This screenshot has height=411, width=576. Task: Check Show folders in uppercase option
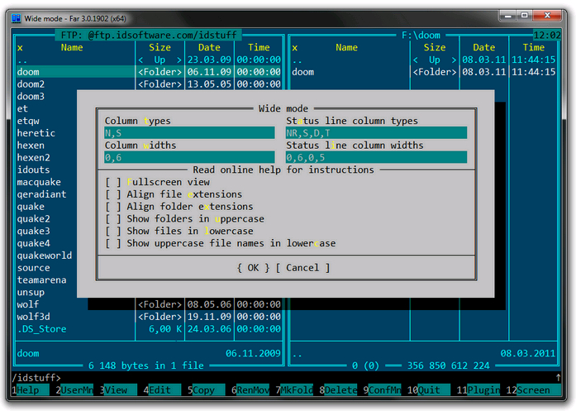tap(113, 219)
